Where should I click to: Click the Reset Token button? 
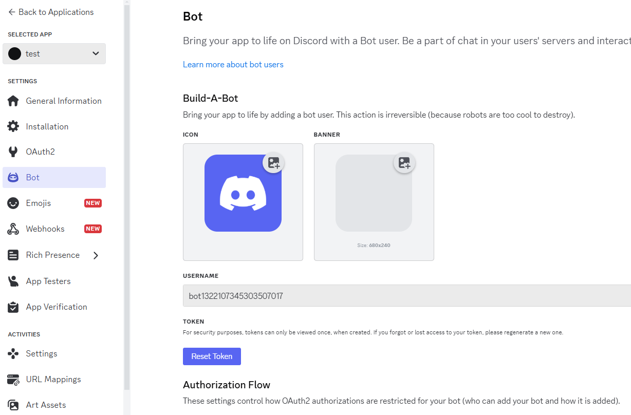tap(212, 356)
